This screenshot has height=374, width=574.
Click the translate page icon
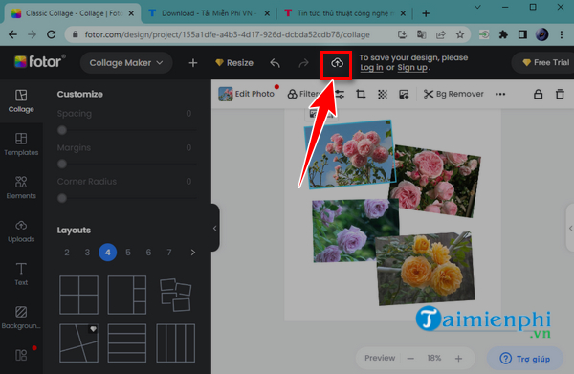tap(421, 34)
